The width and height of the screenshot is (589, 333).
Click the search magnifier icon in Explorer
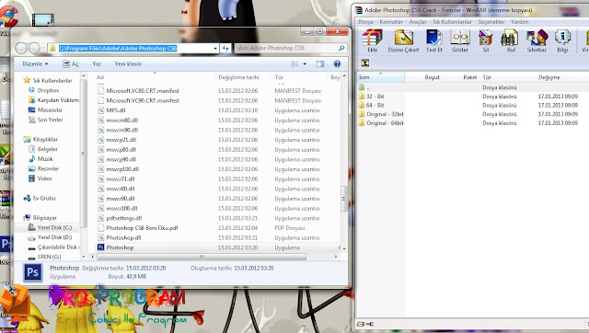click(341, 48)
